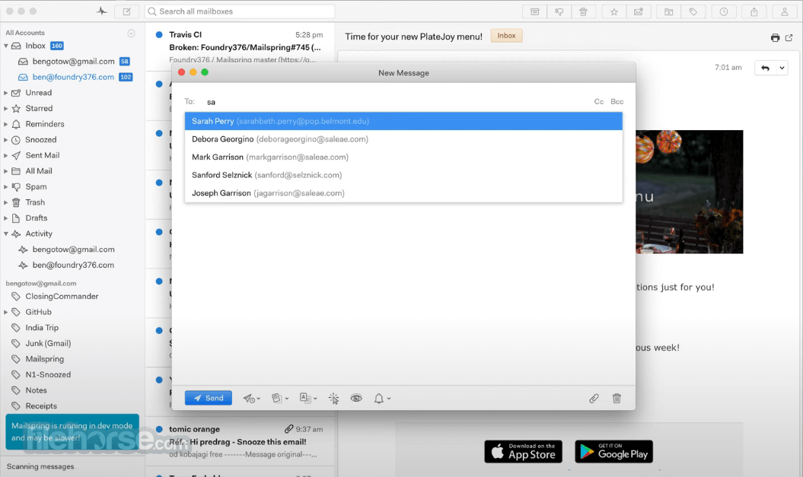Open the reply options dropdown chevron
Screen dimensions: 803x477
(x=782, y=68)
